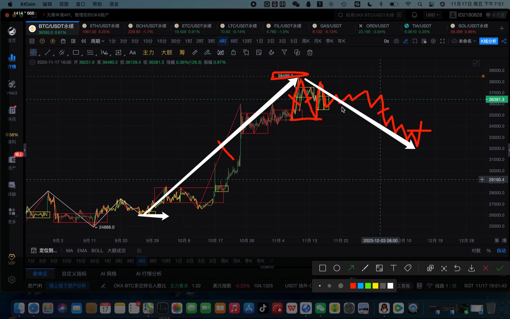The width and height of the screenshot is (510, 319).
Task: Switch to SOL/USDT永续 tab
Action: point(470,28)
